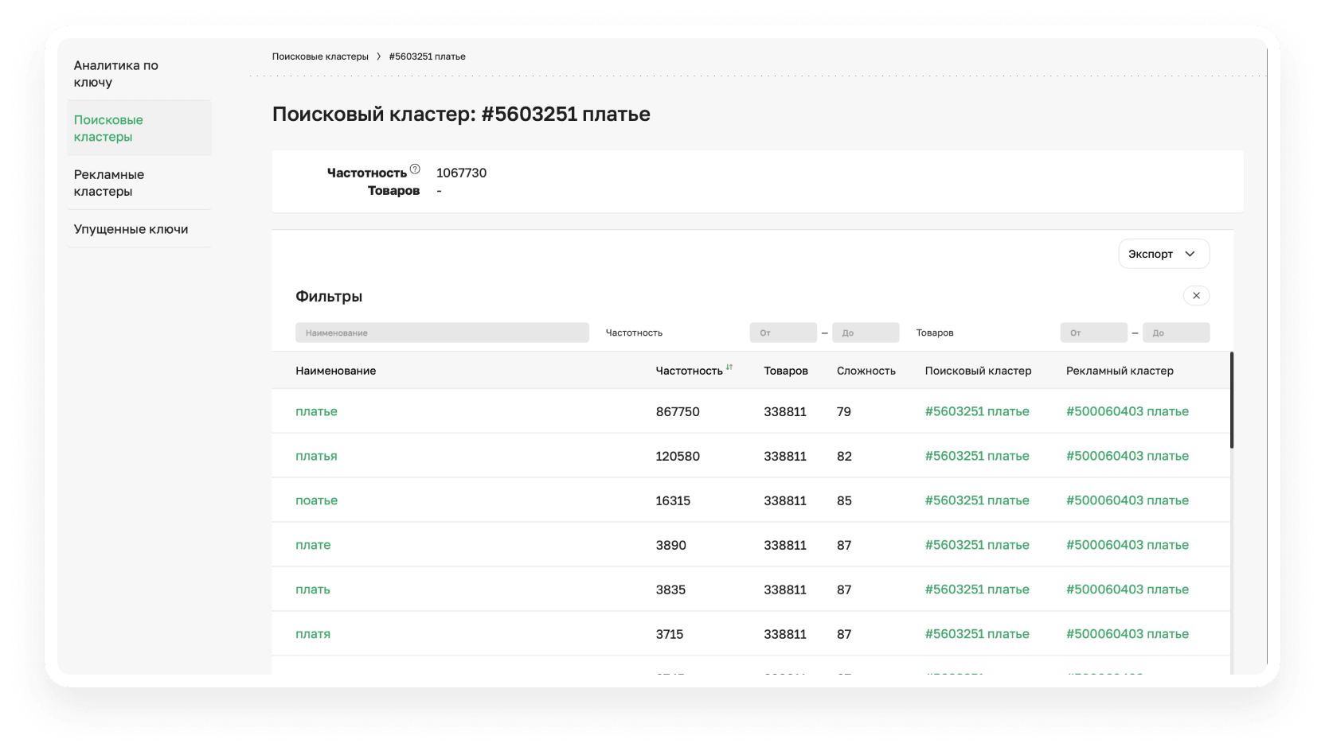This screenshot has height=751, width=1325.
Task: Open the Экспорт dropdown
Action: click(x=1163, y=254)
